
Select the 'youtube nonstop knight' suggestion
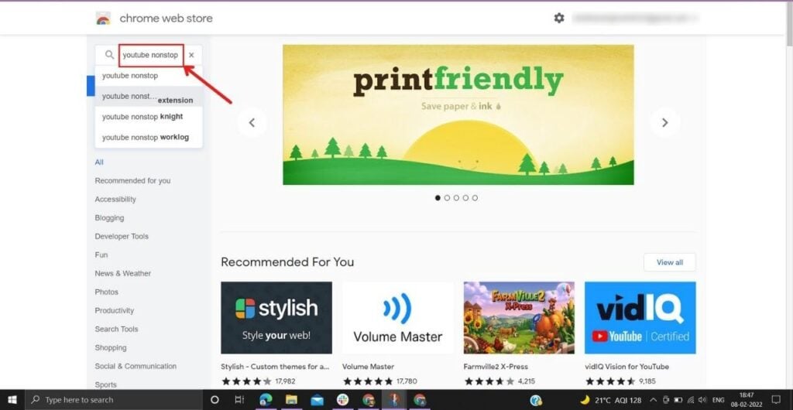[x=149, y=117]
